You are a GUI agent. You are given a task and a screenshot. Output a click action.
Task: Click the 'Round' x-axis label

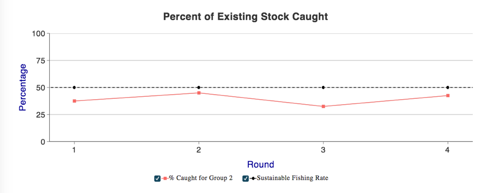(261, 164)
